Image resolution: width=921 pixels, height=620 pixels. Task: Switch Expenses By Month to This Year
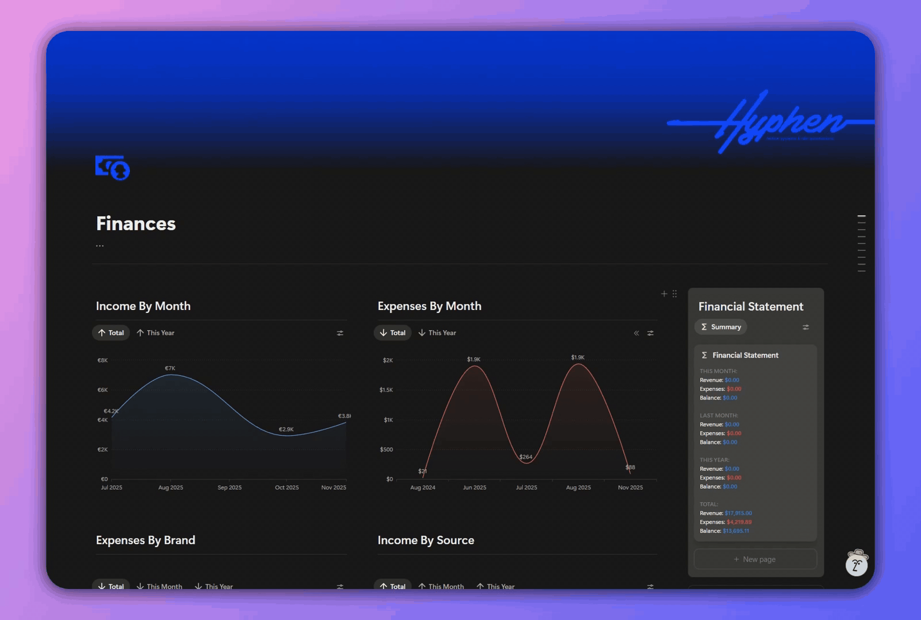(438, 333)
